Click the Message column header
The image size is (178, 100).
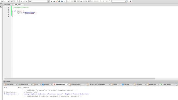click(26, 88)
